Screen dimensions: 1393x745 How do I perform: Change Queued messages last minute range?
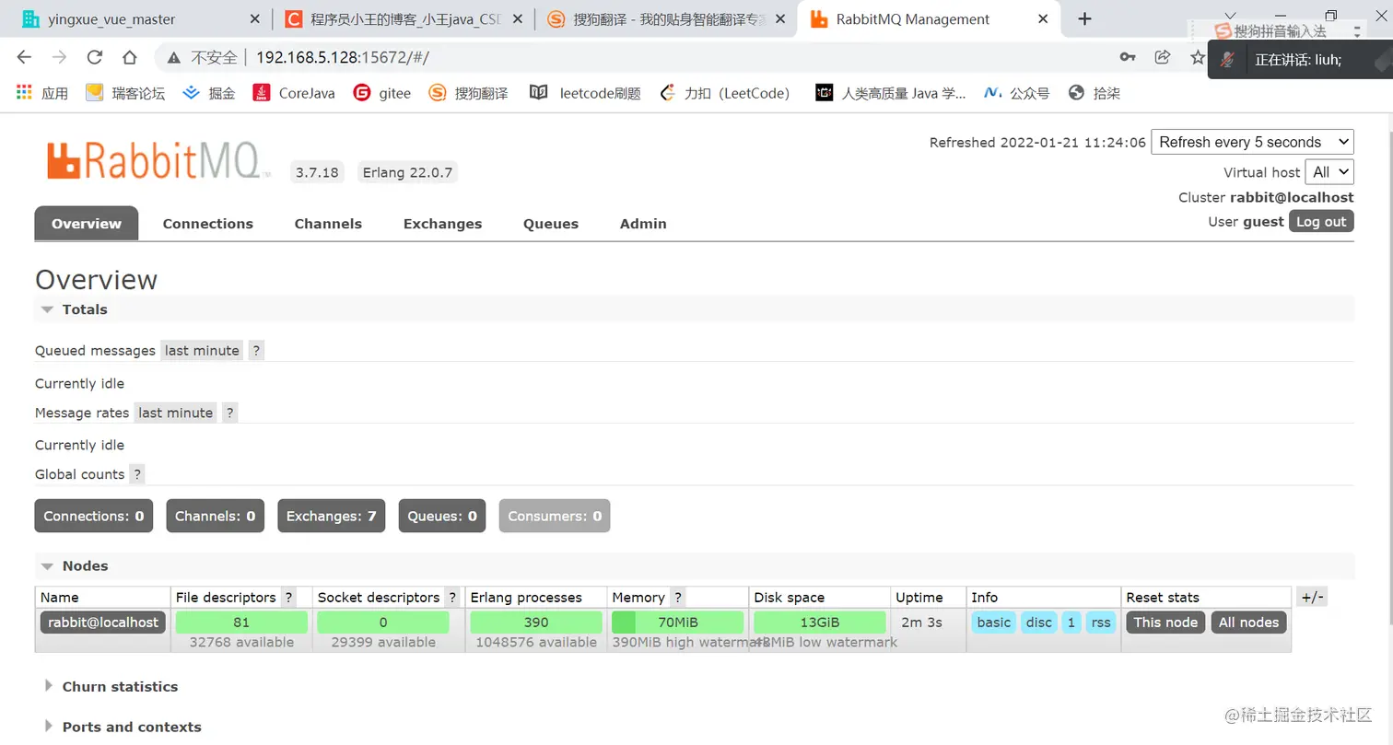pyautogui.click(x=202, y=350)
